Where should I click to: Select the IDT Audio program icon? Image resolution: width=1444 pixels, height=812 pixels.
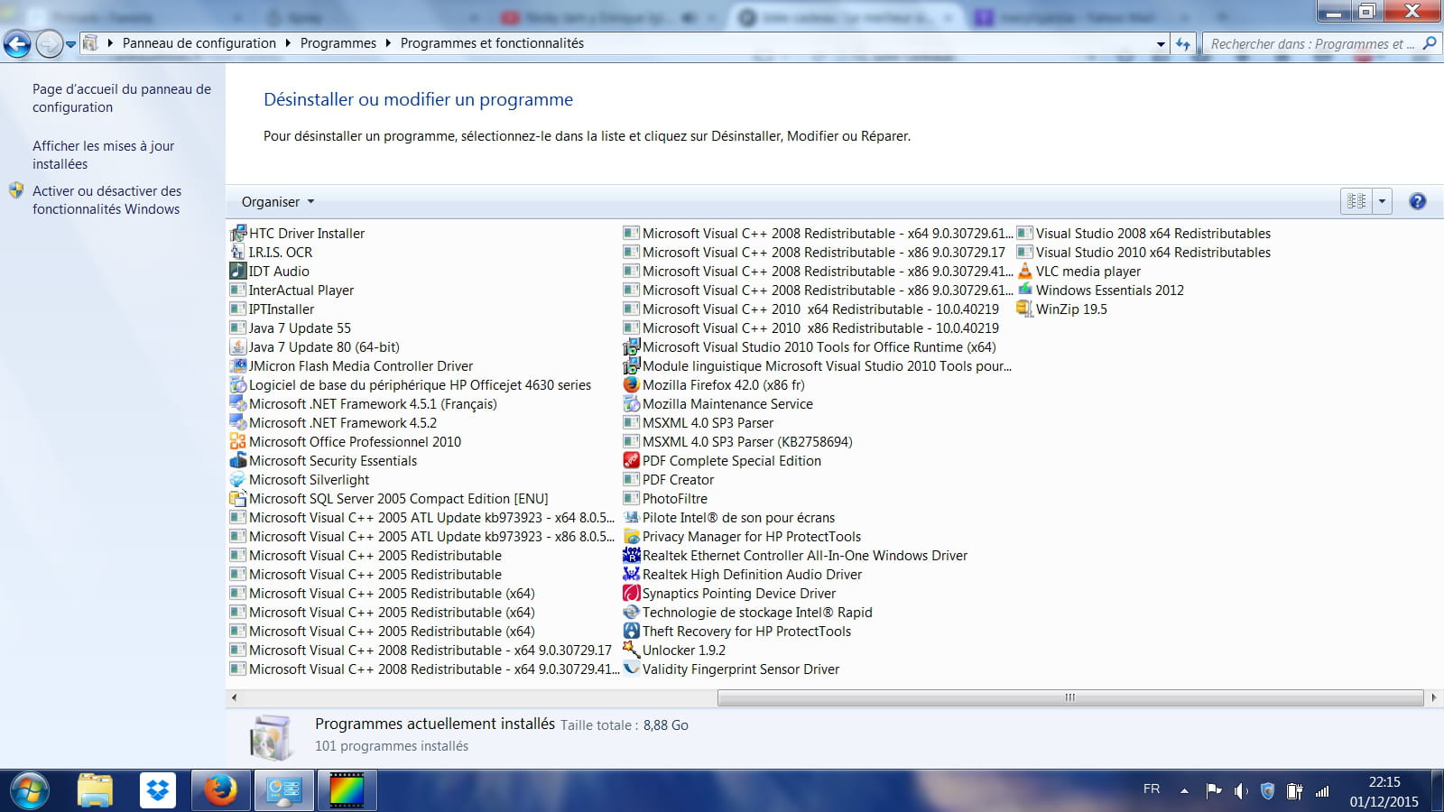coord(238,271)
